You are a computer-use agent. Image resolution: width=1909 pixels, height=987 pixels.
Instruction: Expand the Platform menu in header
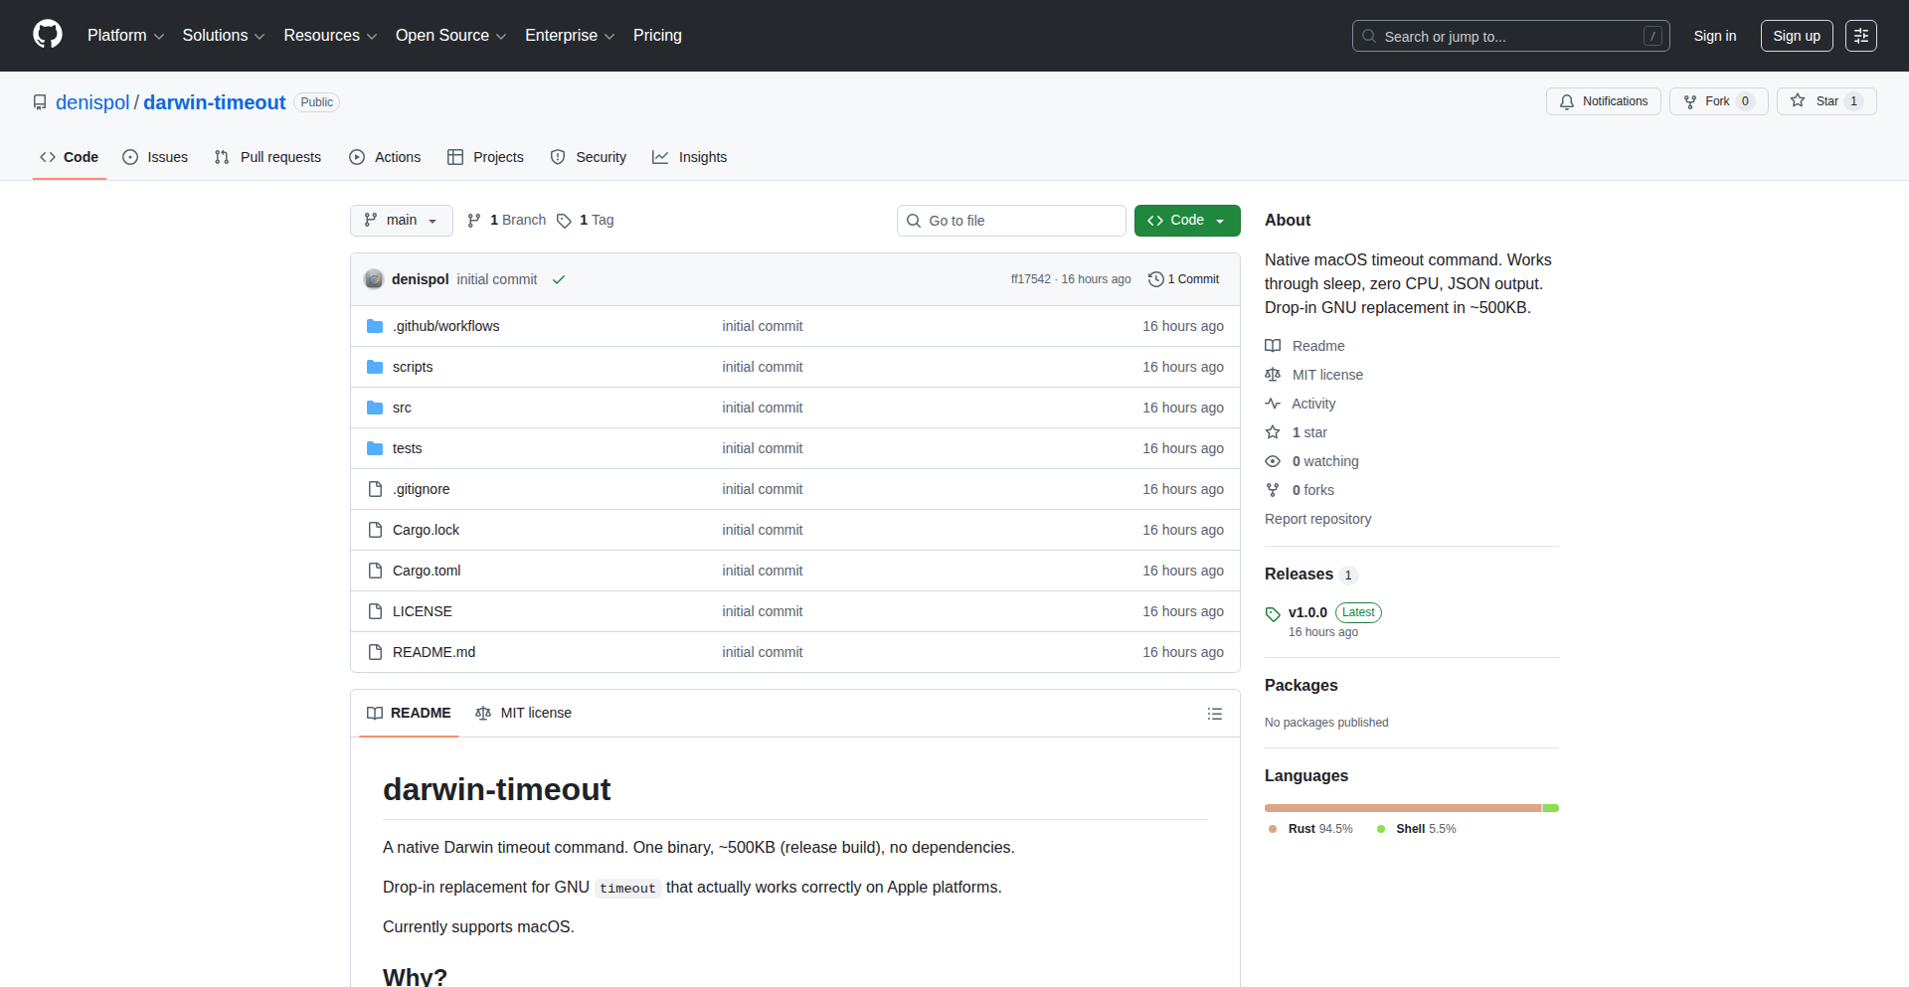click(125, 36)
